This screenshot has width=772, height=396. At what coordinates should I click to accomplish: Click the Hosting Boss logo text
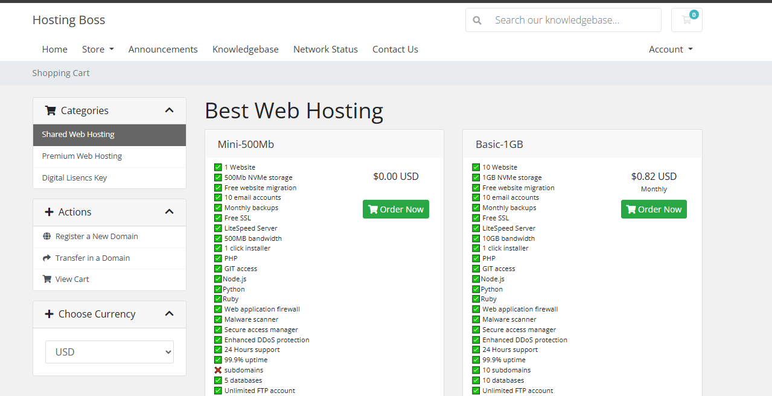(69, 20)
